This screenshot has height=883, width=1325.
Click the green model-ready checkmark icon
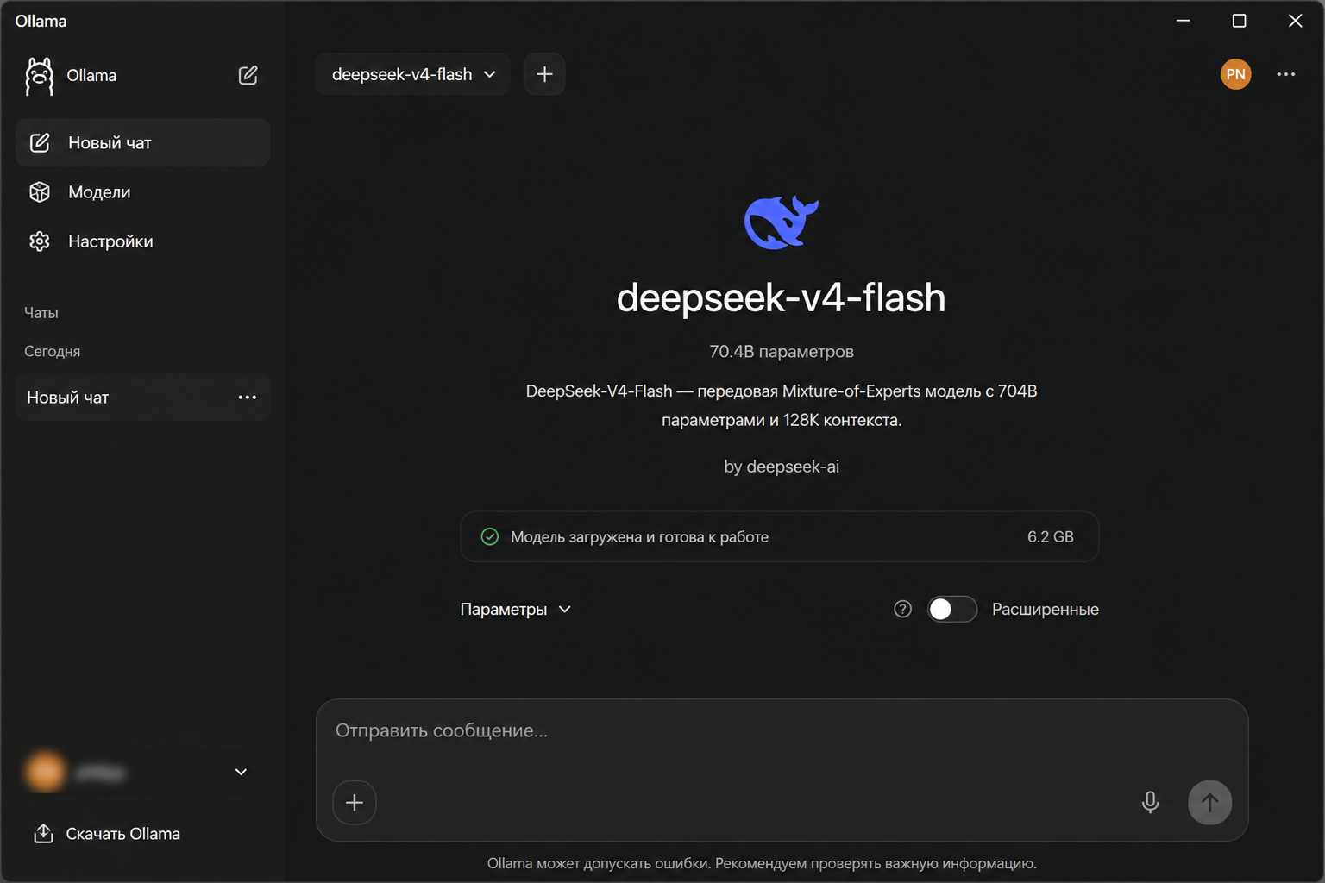489,536
